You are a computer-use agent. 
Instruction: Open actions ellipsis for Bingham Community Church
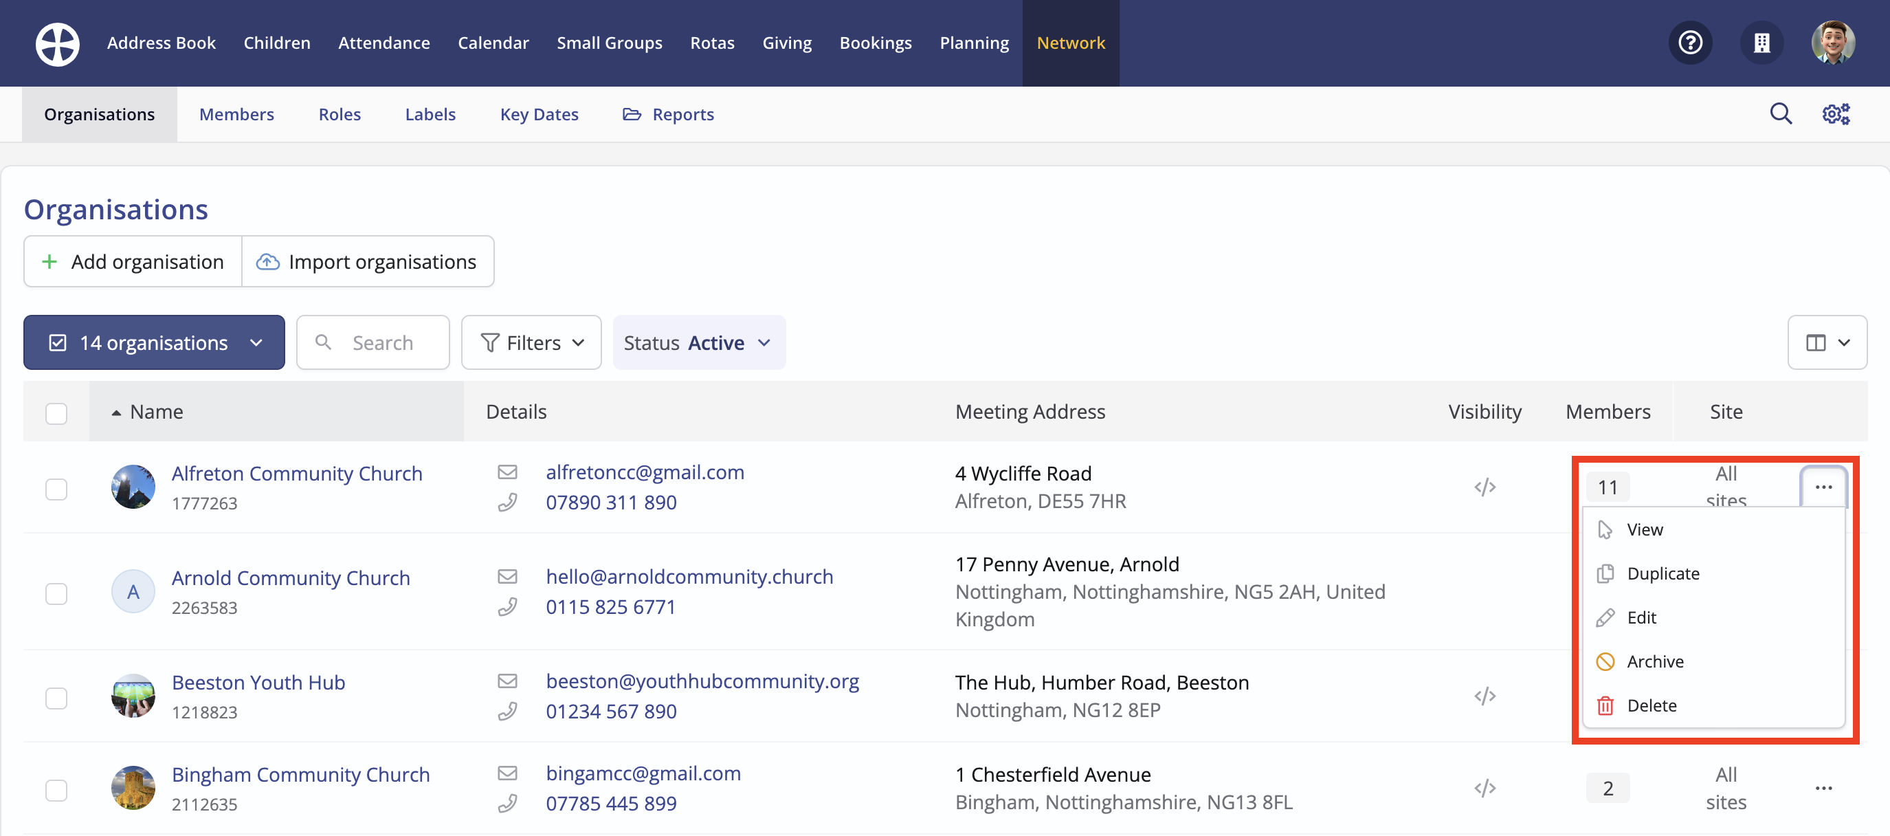coord(1823,789)
